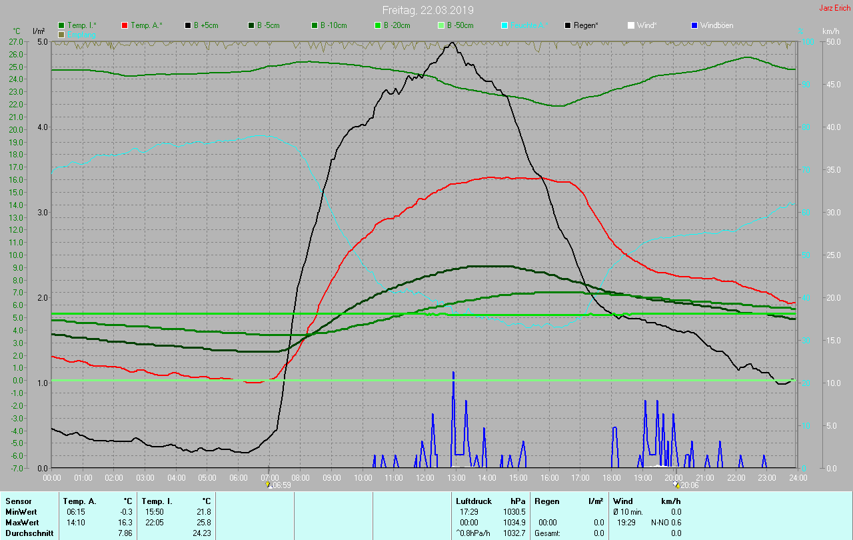Select the 'MinWert' row label
Screen dimensions: 853x540
click(20, 512)
